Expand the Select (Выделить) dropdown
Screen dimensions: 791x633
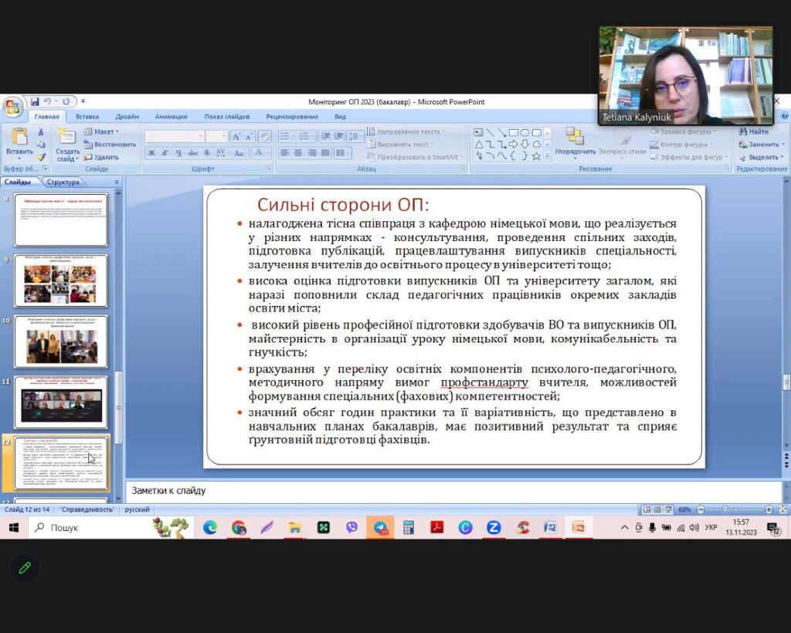(x=761, y=157)
